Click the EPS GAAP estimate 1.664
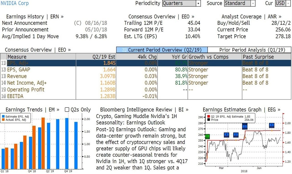Image resolution: width=292 pixels, height=174 pixels. 109,70
